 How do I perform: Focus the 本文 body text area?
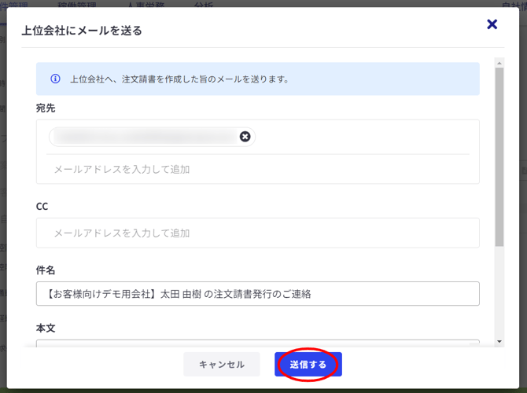258,343
